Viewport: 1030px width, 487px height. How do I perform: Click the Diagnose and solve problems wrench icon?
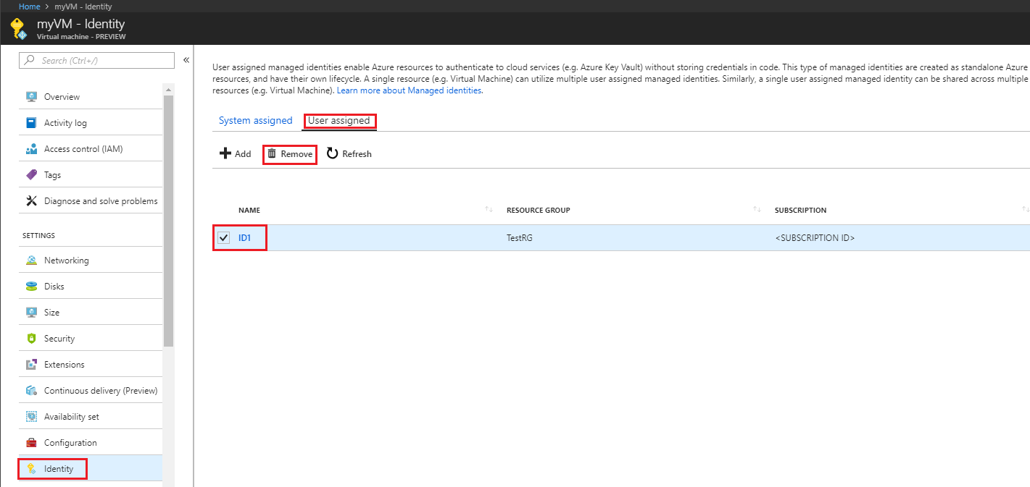[x=31, y=201]
